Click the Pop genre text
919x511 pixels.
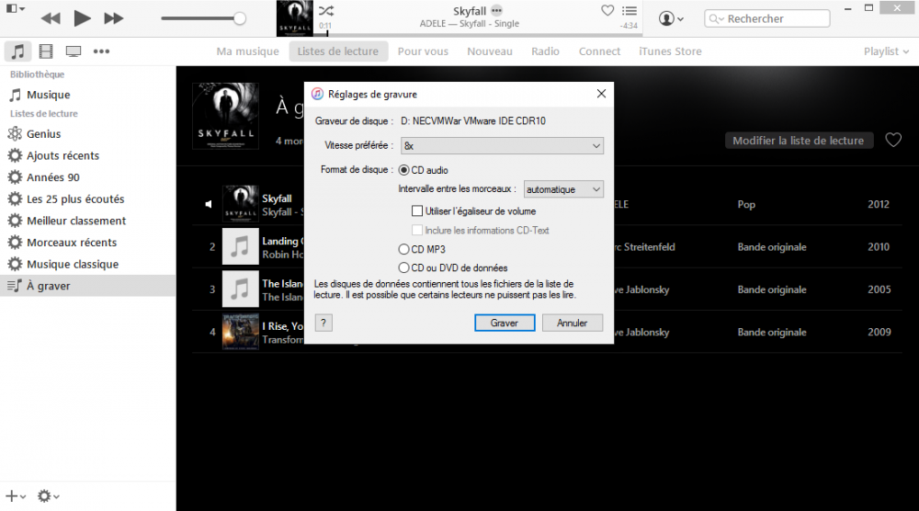coord(746,205)
